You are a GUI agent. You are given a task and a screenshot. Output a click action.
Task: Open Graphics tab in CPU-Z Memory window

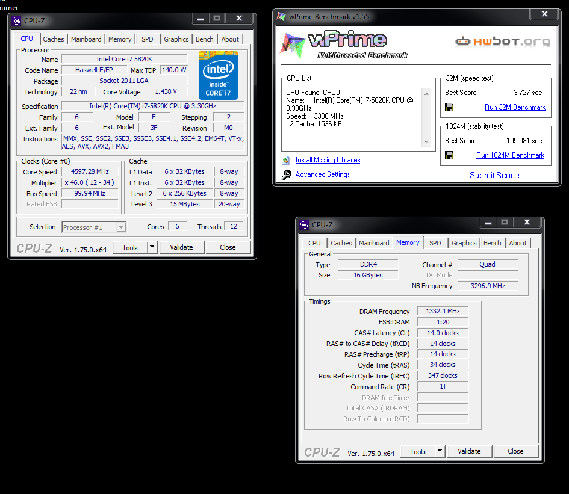pos(464,243)
